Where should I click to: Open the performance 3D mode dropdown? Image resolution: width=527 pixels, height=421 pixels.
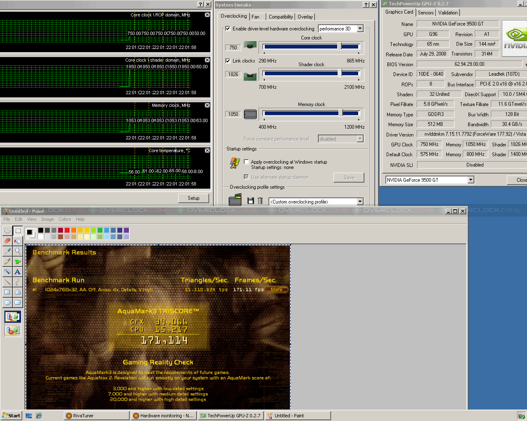point(360,28)
